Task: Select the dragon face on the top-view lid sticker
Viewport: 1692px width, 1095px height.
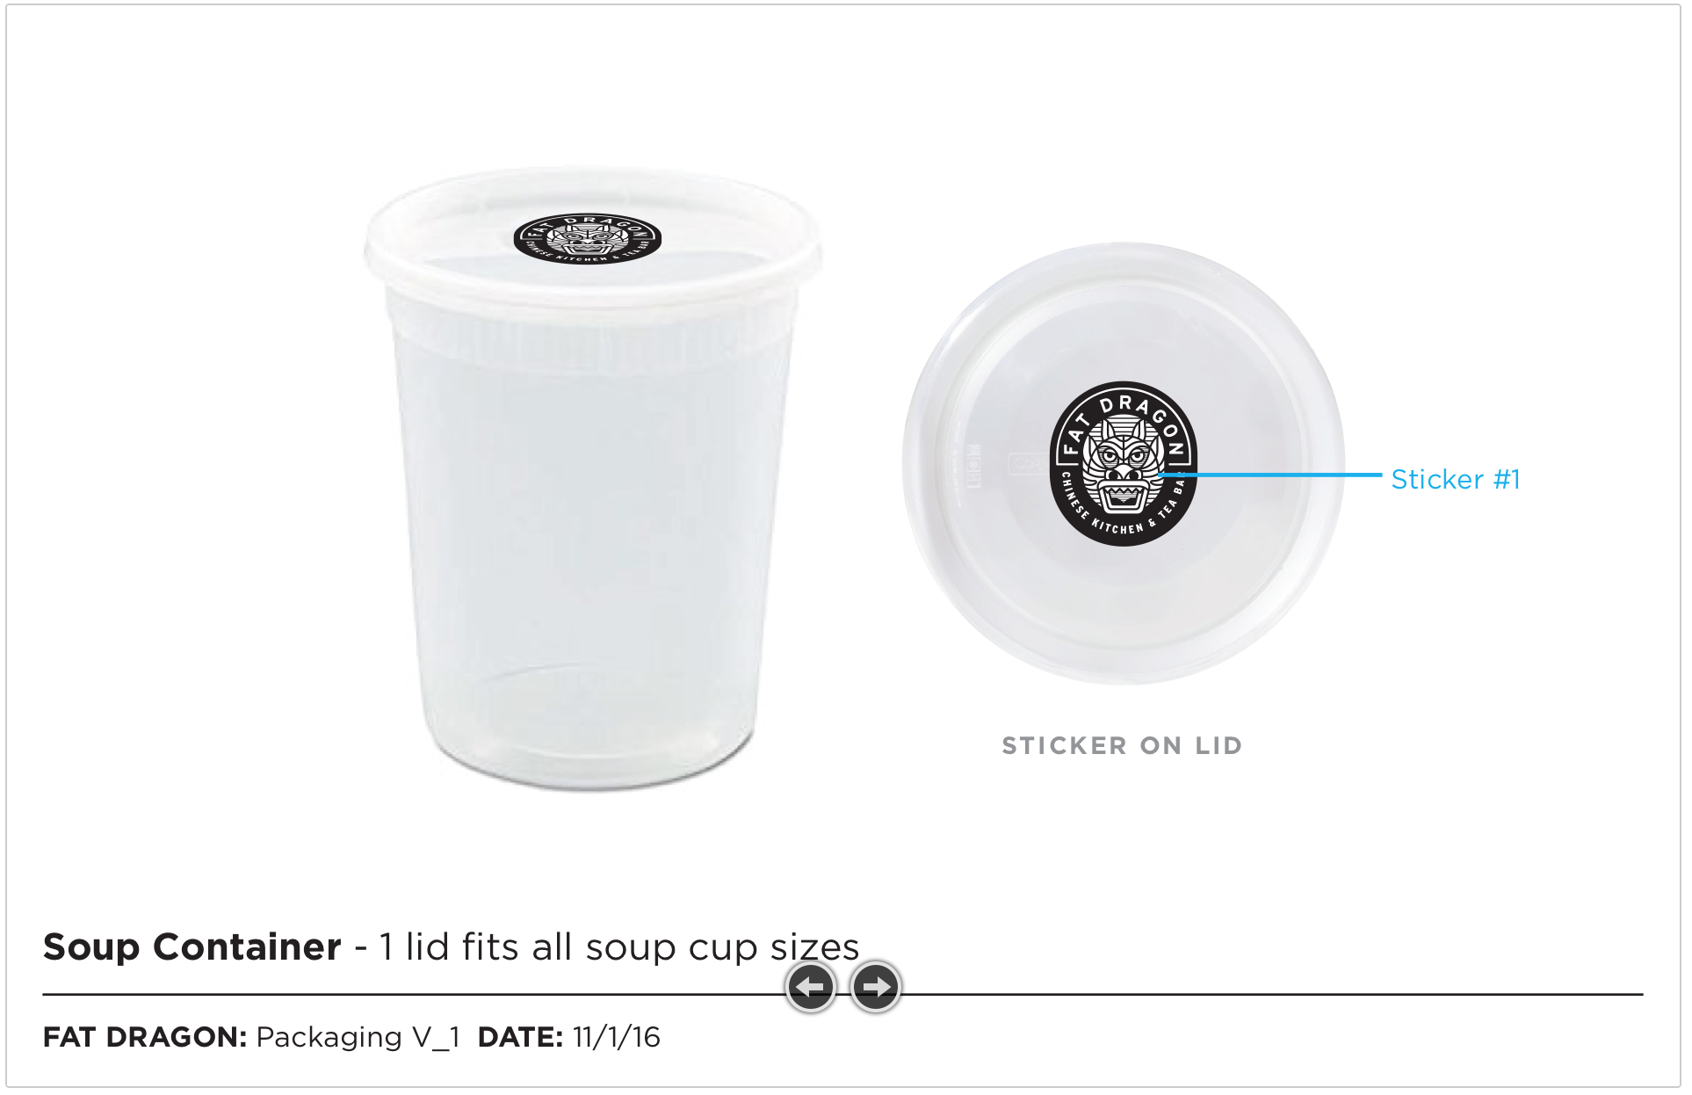Action: [x=1124, y=468]
